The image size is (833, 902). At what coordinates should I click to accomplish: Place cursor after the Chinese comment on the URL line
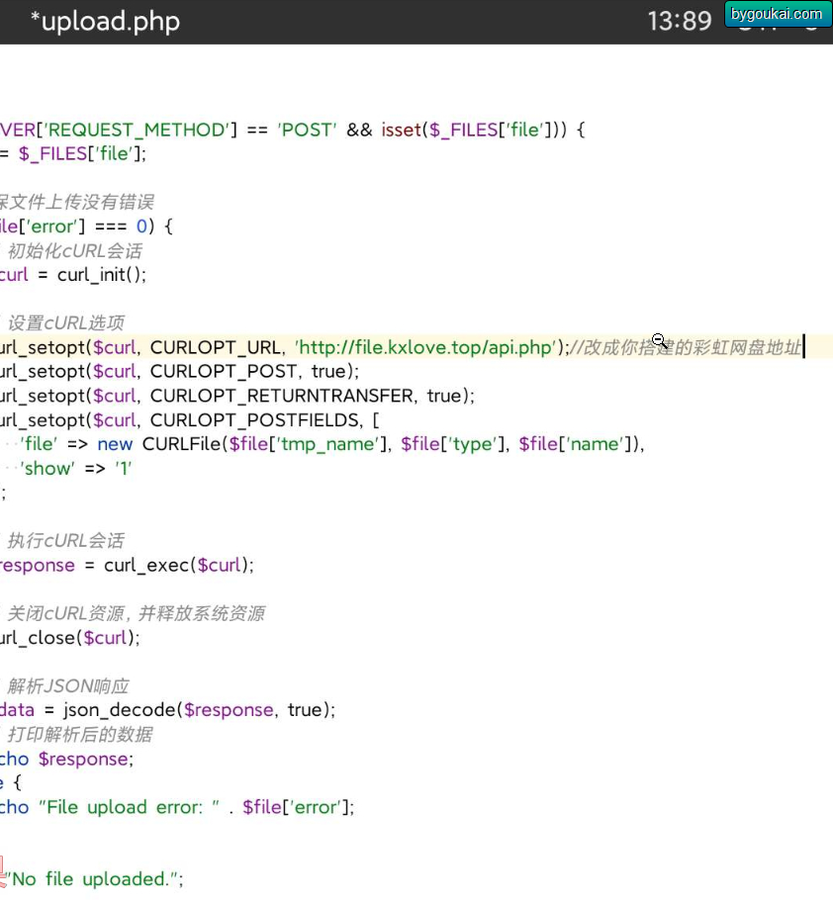[x=803, y=347]
